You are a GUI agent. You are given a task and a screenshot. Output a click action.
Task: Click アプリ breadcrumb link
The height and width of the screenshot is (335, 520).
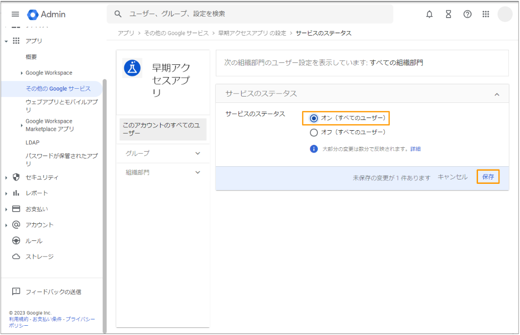[x=126, y=33]
